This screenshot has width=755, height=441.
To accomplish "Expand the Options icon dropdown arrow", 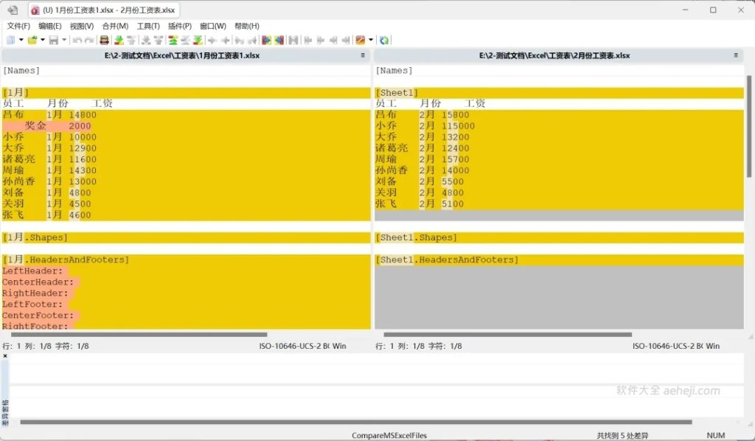I will (370, 40).
